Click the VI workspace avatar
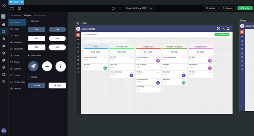 pyautogui.click(x=3, y=17)
